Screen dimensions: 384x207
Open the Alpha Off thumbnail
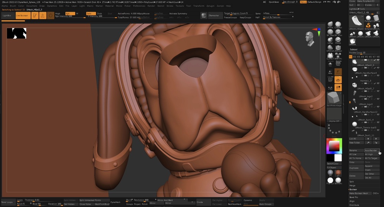[334, 115]
